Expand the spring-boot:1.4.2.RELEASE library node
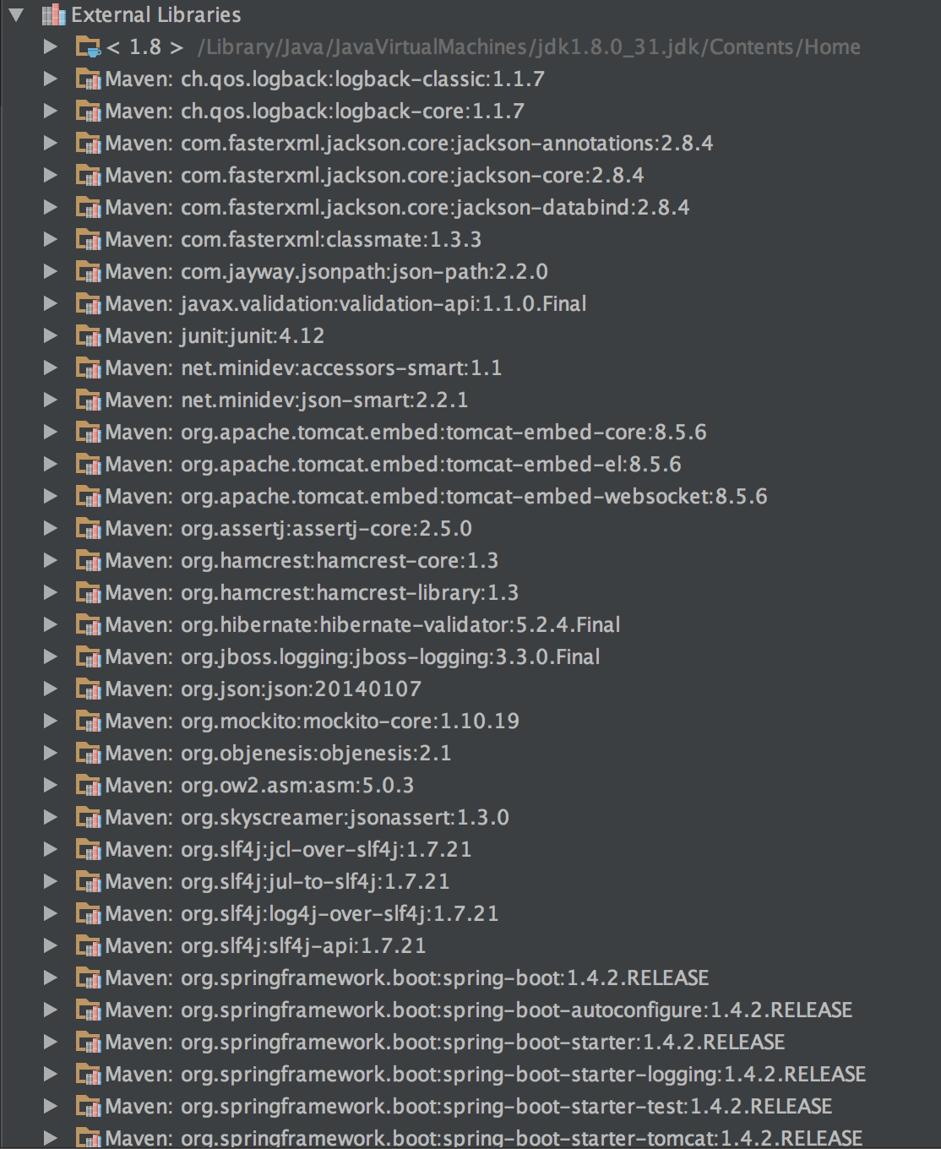This screenshot has height=1149, width=941. [51, 977]
